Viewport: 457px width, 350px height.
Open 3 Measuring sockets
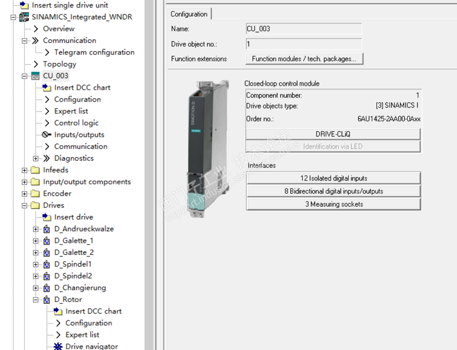point(334,204)
